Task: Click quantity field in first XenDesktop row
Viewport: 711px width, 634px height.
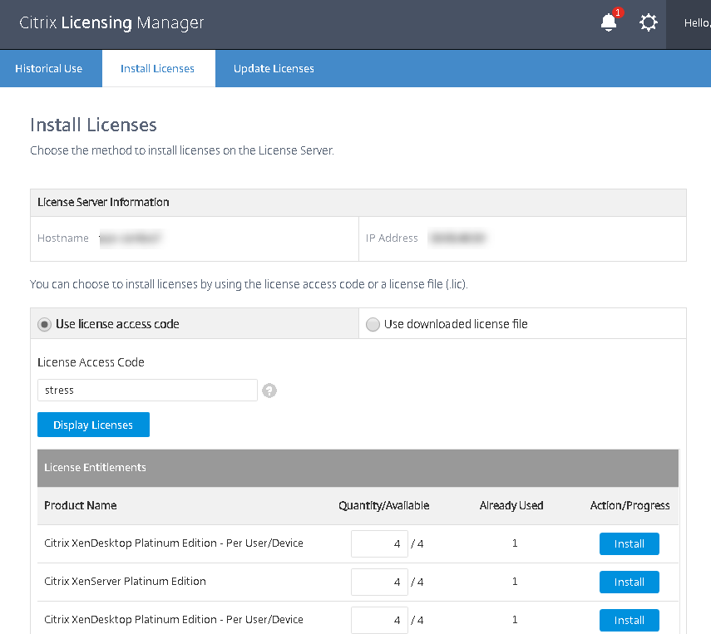Action: (x=379, y=543)
